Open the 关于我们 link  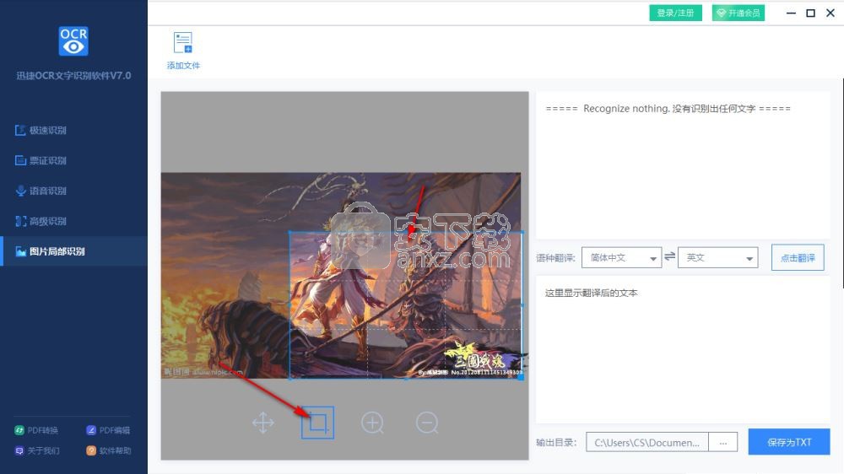tap(36, 451)
